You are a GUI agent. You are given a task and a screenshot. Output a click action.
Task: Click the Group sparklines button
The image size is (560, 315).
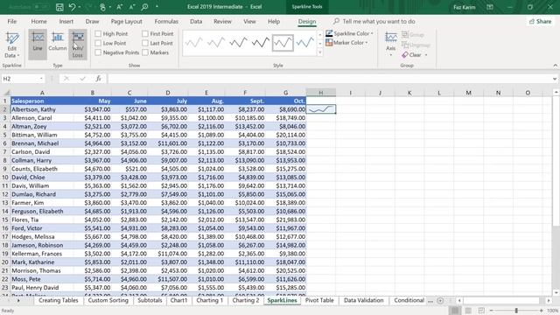point(413,35)
